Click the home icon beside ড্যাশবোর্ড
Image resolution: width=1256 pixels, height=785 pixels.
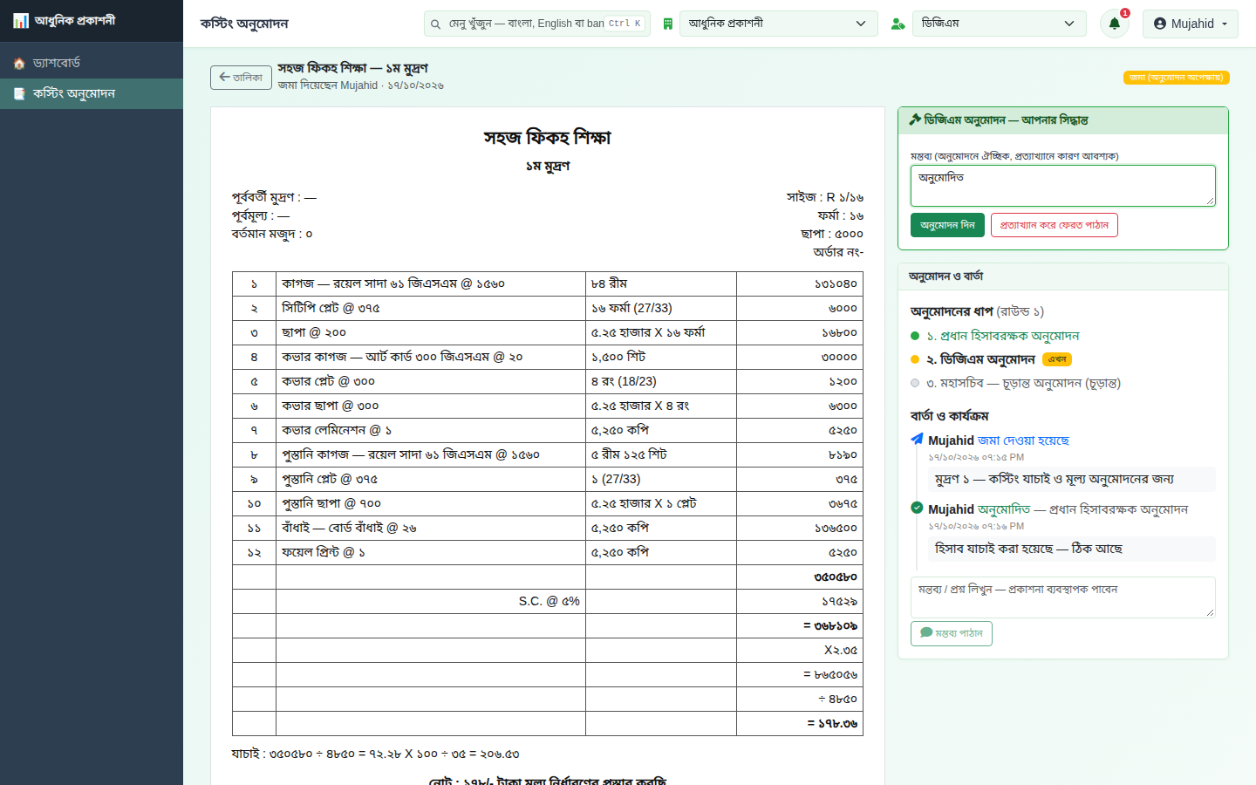pos(19,64)
